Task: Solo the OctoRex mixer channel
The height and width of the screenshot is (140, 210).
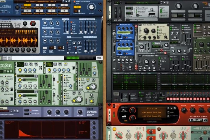Action: tap(9, 58)
